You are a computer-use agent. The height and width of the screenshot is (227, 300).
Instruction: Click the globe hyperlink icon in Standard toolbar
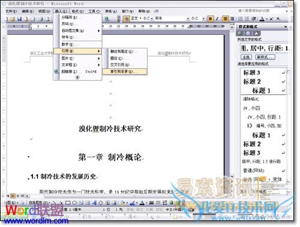pos(107,19)
